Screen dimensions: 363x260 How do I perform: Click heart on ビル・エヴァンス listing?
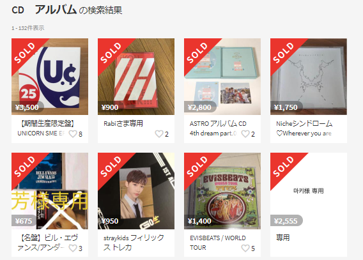pos(73,249)
